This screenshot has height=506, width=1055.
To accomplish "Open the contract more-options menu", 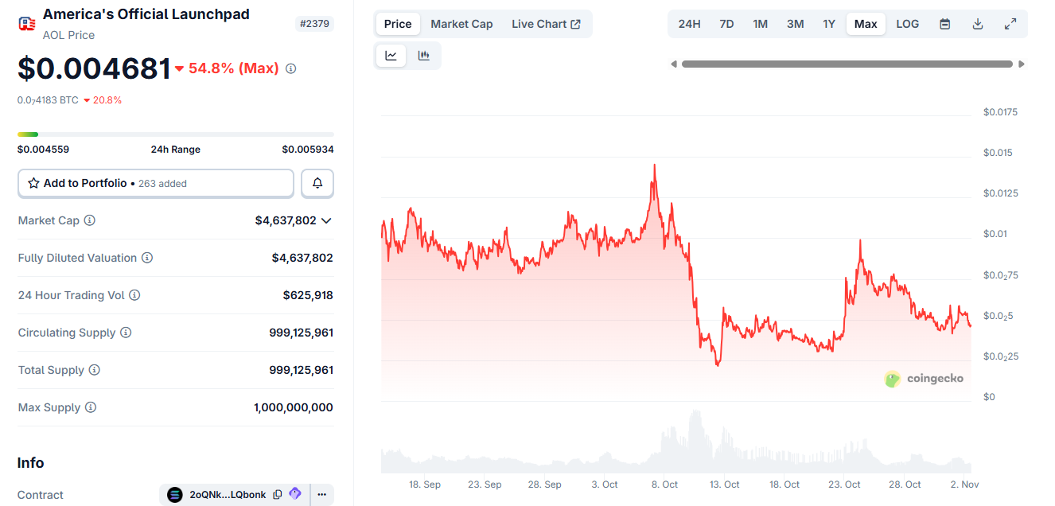I will pyautogui.click(x=321, y=494).
